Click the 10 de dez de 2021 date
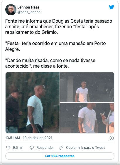This screenshot has width=120, height=165. [x=38, y=138]
